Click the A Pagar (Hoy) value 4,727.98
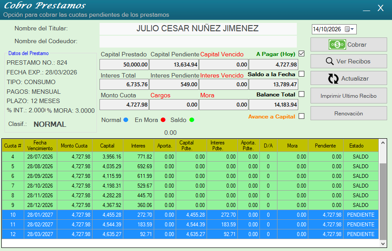The width and height of the screenshot is (392, 251). coord(273,64)
